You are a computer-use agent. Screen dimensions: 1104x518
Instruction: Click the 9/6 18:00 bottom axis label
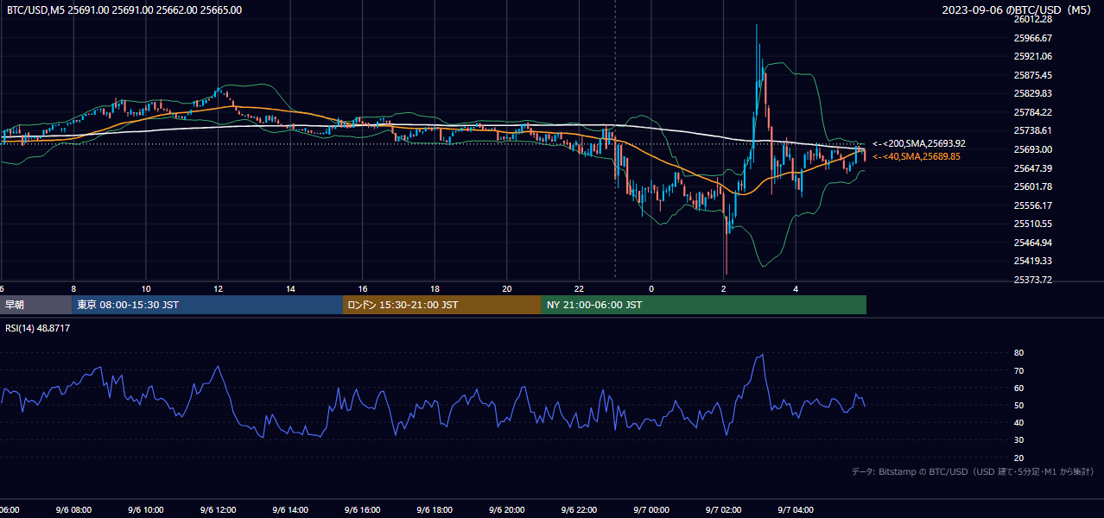[x=435, y=510]
